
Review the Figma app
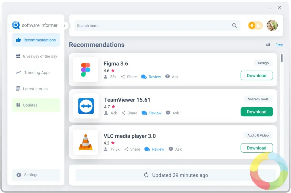point(151,77)
